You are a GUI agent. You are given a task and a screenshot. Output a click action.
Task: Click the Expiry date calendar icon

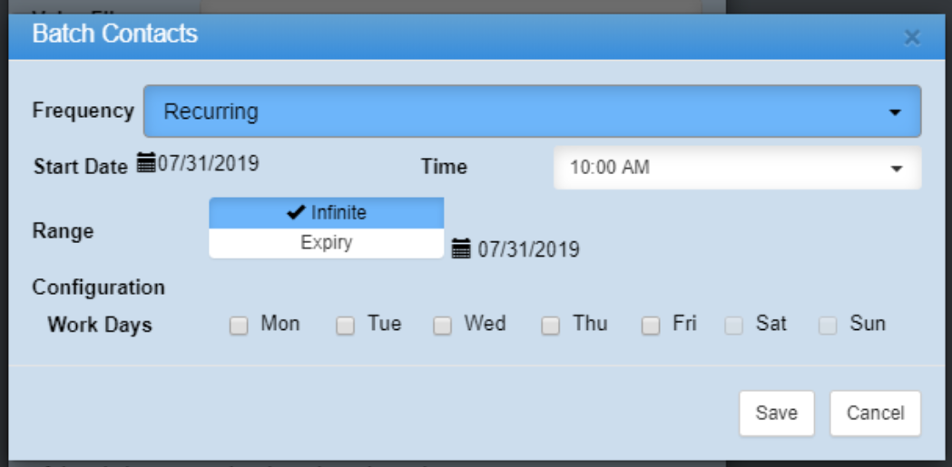461,248
